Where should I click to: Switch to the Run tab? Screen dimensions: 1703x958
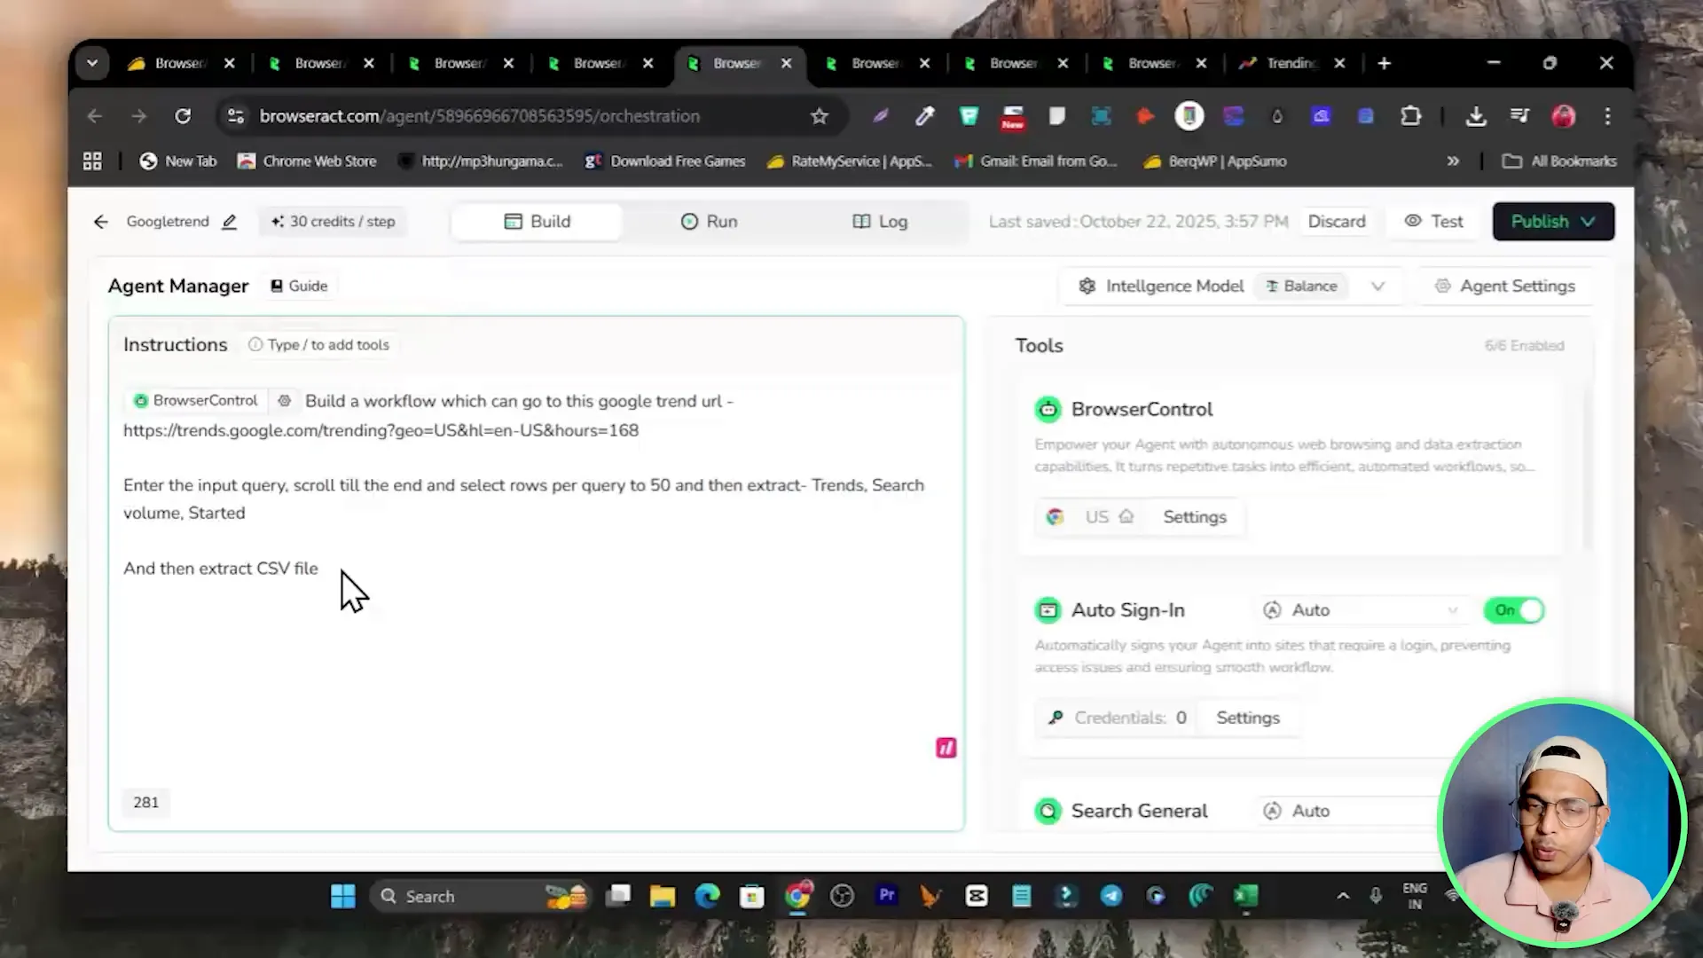tap(709, 222)
